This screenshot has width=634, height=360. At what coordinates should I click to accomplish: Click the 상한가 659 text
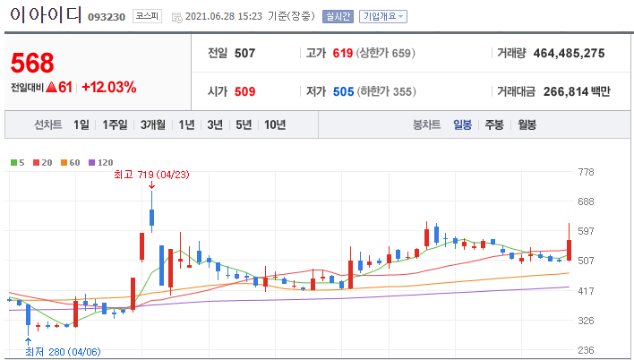pos(385,53)
